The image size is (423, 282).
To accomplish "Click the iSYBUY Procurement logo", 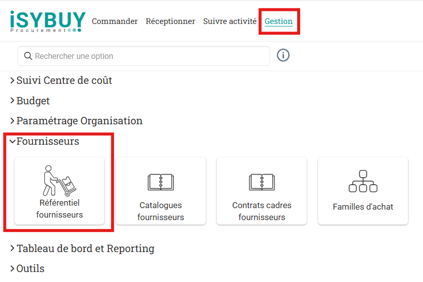I will 47,21.
